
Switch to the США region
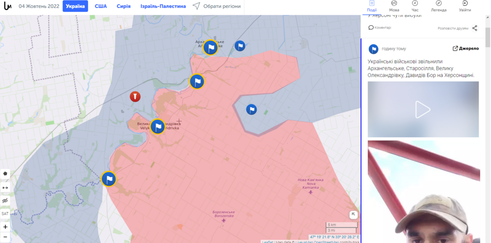(101, 6)
